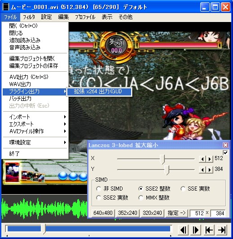
Task: Click the 640x480 preset button
Action: click(103, 213)
